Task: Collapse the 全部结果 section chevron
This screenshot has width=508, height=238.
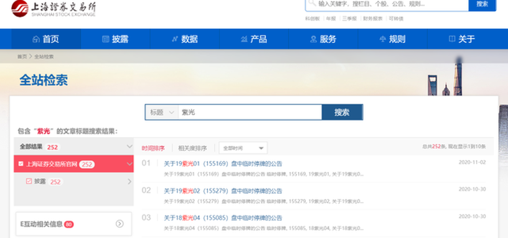Action: 129,147
